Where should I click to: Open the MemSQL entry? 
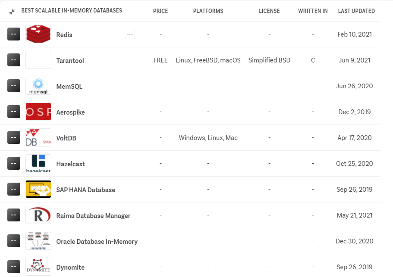tap(69, 87)
